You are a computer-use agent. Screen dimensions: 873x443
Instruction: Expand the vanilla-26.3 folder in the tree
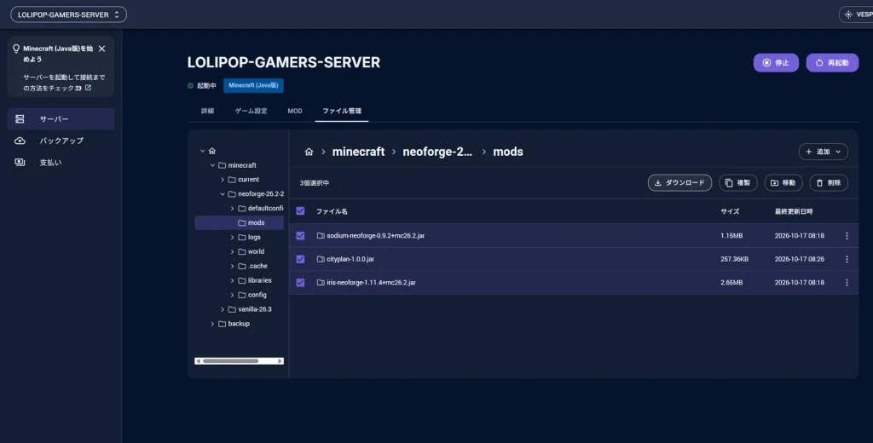(x=223, y=309)
